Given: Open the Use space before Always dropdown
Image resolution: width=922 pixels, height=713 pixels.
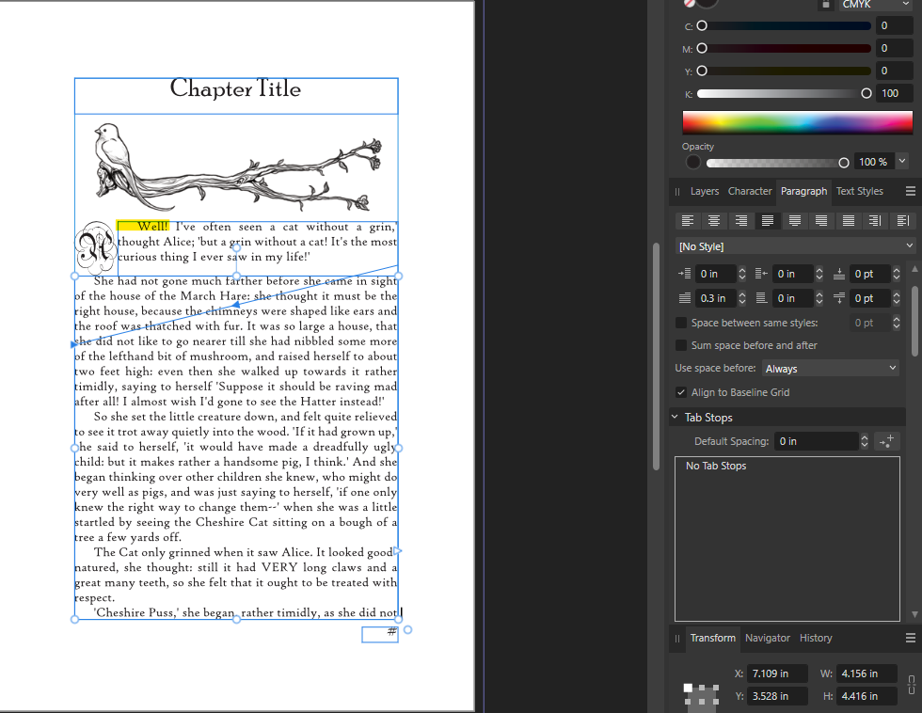Looking at the screenshot, I should pos(831,369).
